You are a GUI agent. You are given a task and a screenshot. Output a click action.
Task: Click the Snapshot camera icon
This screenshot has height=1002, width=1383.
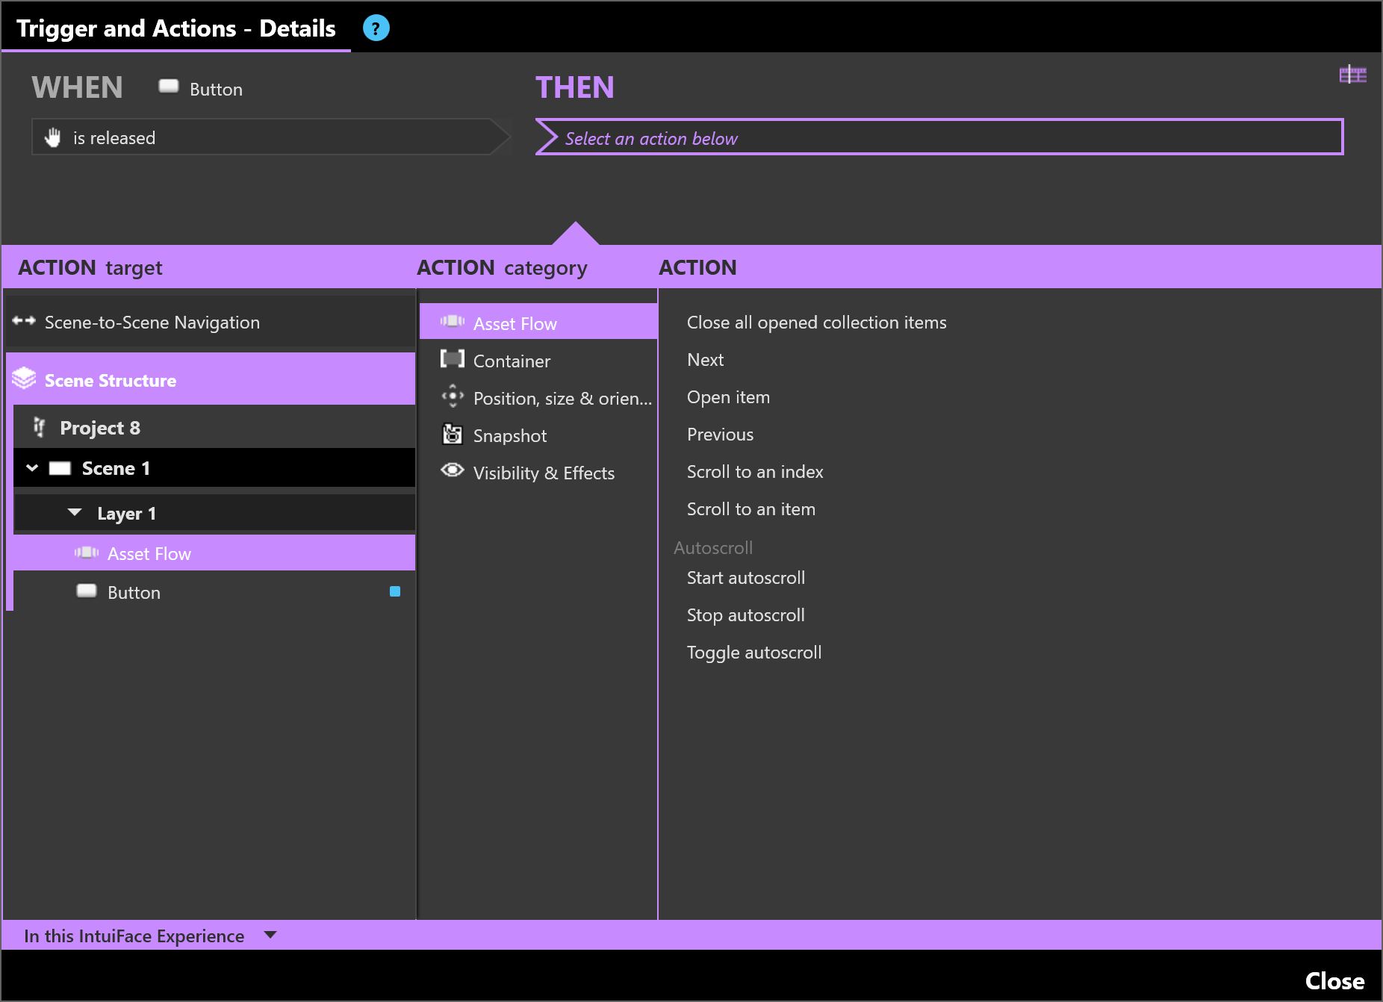(452, 435)
